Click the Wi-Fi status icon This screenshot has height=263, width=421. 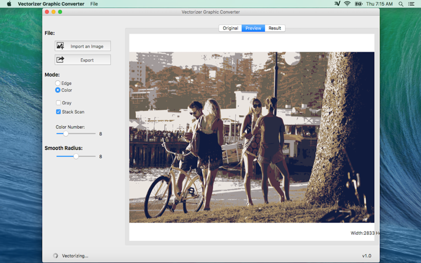[x=347, y=4]
